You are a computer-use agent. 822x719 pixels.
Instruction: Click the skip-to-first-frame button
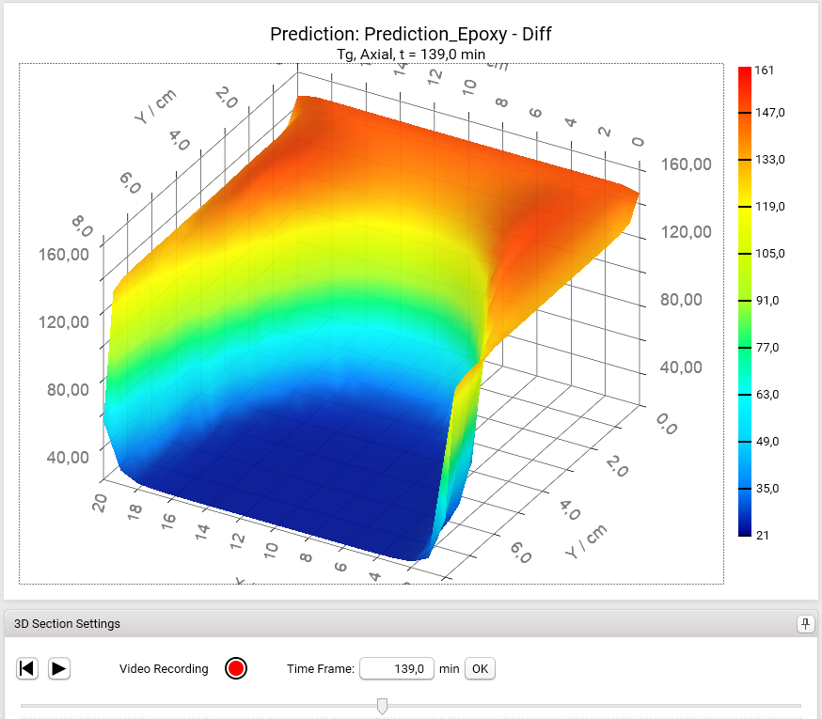click(x=27, y=668)
